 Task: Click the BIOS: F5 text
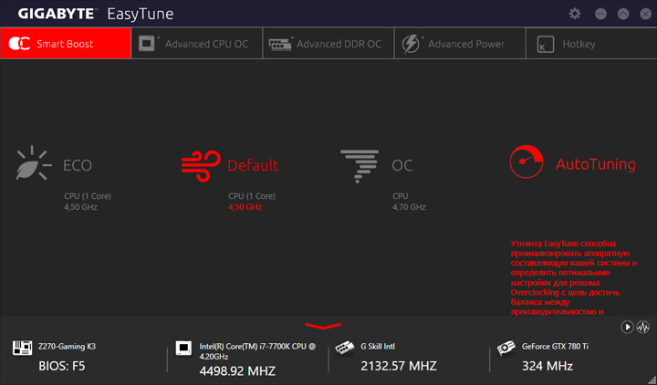tap(62, 366)
